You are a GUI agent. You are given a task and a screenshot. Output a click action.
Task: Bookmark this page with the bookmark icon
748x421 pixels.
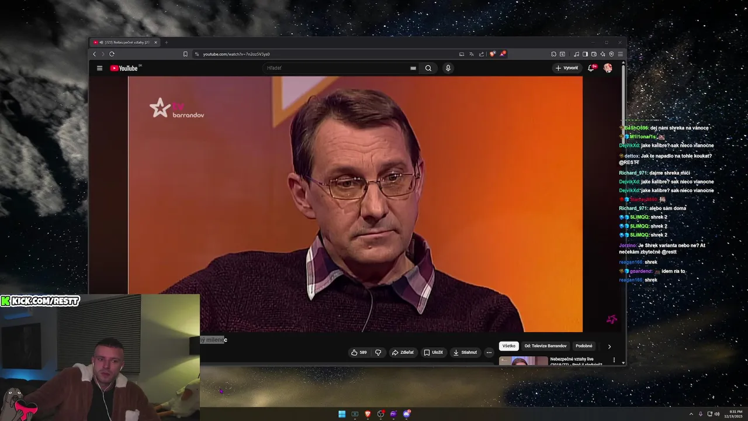coord(185,54)
